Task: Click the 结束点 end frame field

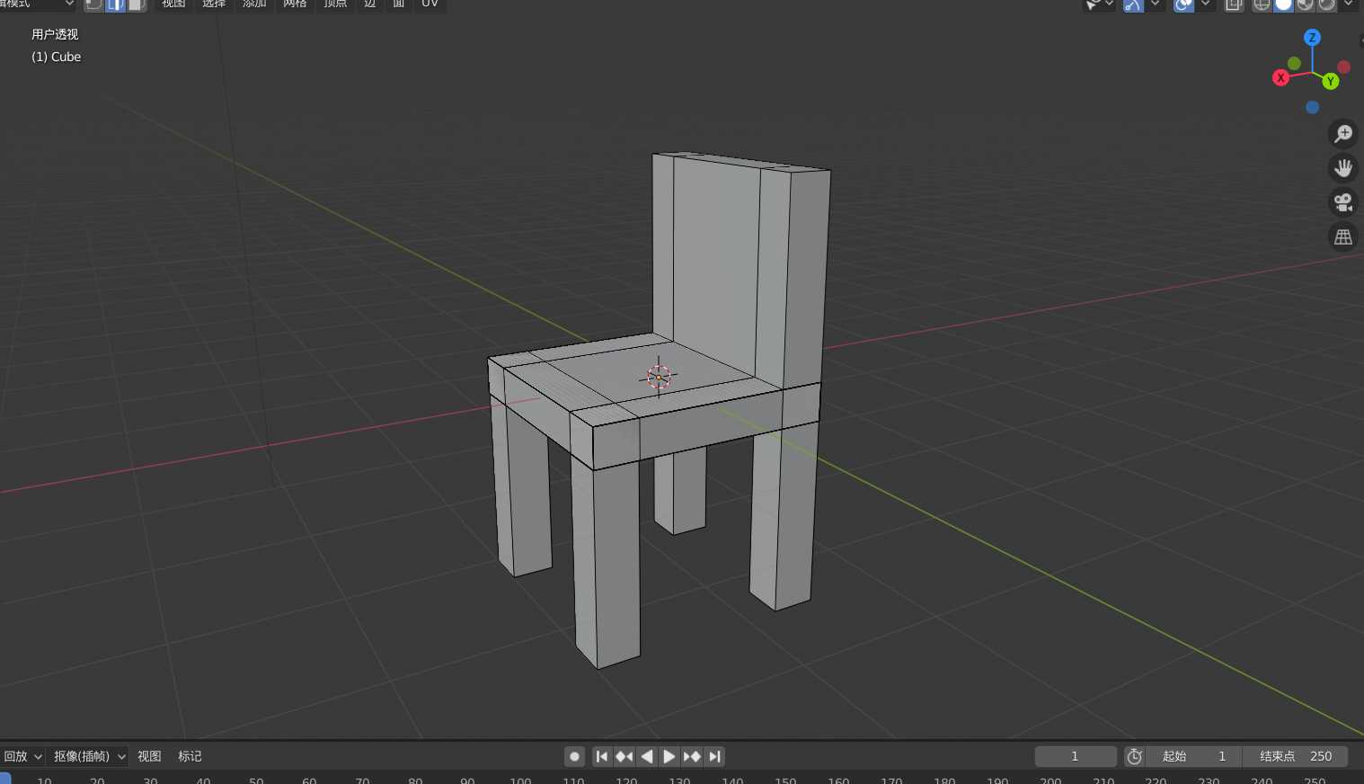Action: [1296, 756]
